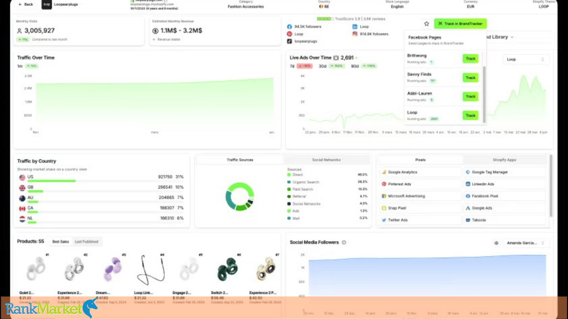Switch to the Social Networks tab
This screenshot has width=568, height=319.
326,160
